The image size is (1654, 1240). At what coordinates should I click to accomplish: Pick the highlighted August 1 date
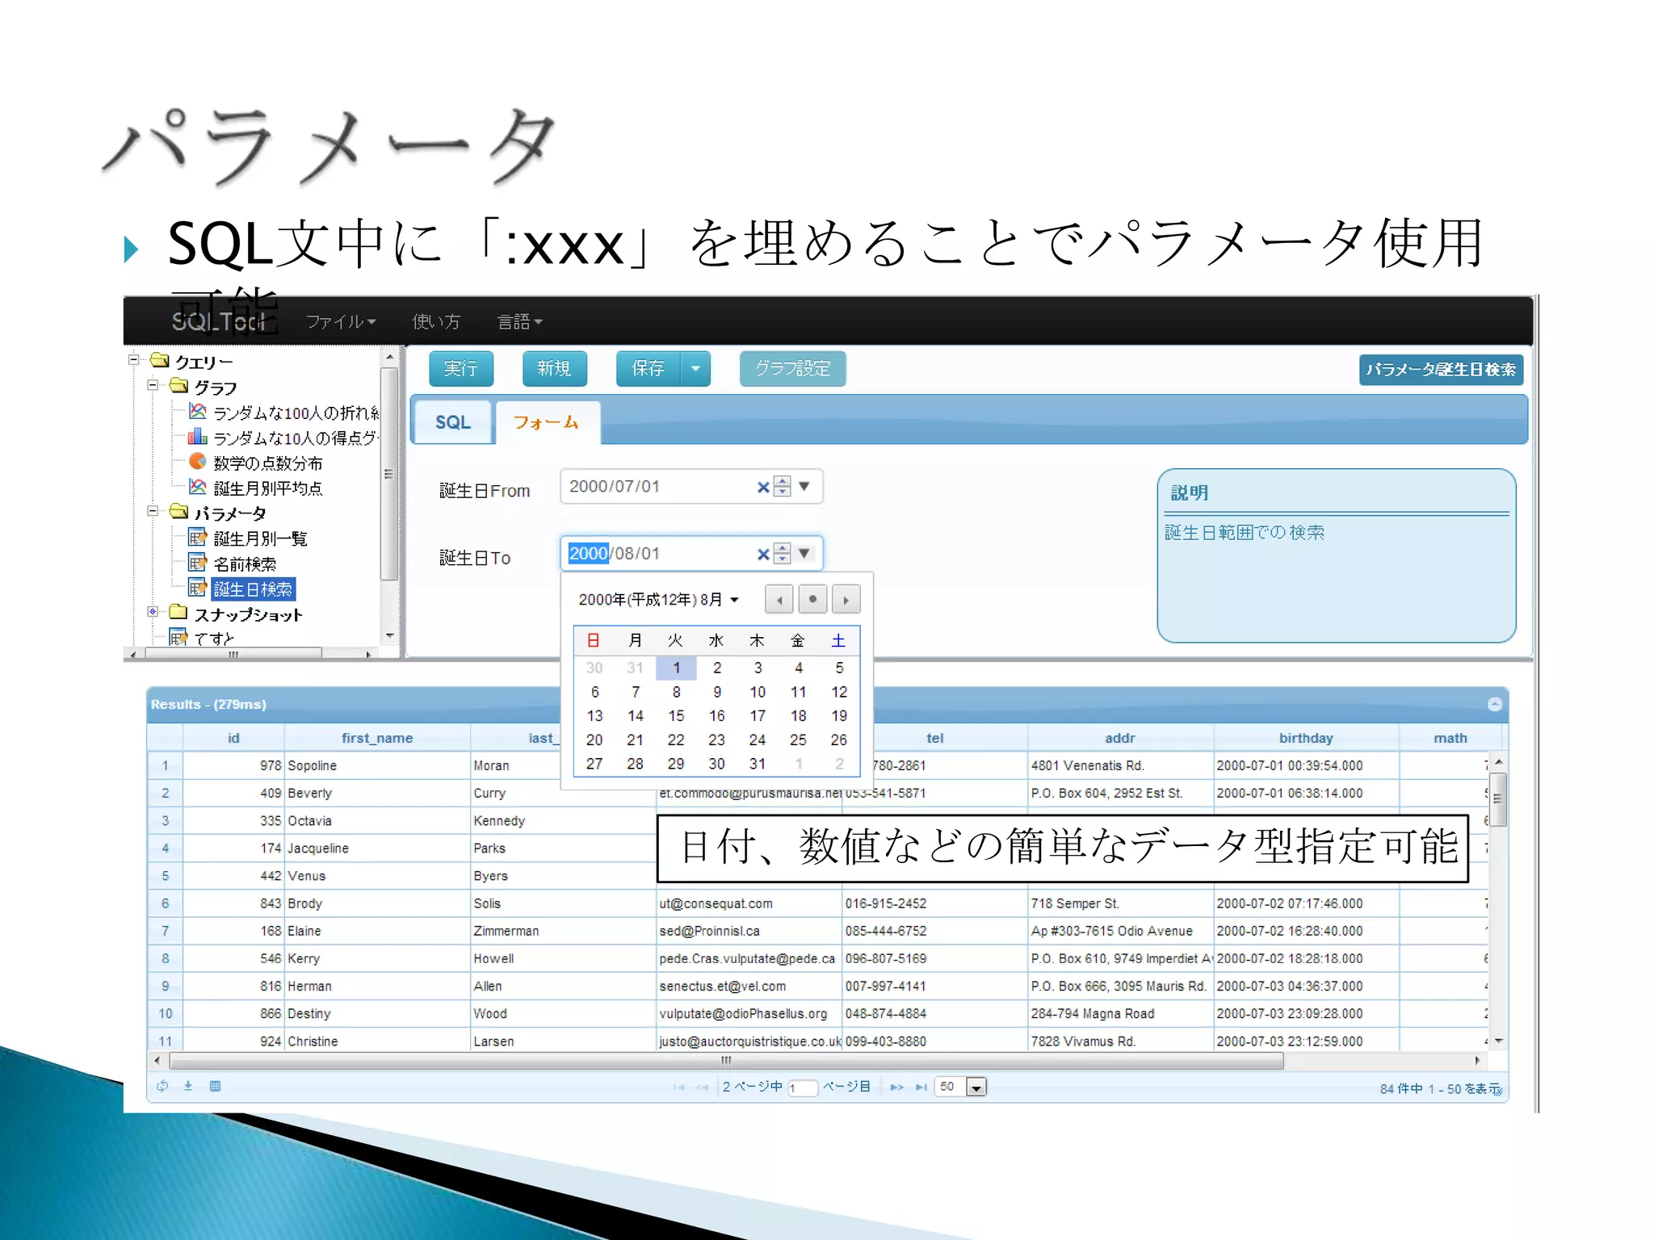(676, 668)
